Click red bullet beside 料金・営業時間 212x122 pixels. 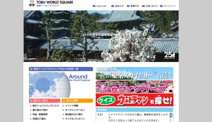31,114
